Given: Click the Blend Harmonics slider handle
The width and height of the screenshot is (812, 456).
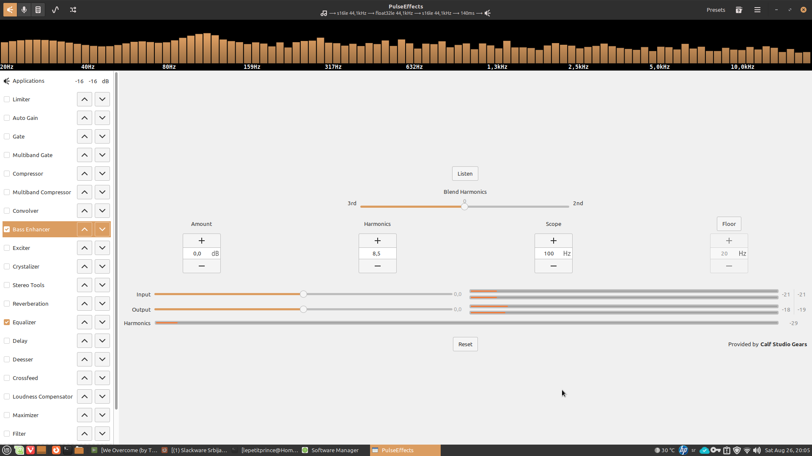Looking at the screenshot, I should [465, 206].
